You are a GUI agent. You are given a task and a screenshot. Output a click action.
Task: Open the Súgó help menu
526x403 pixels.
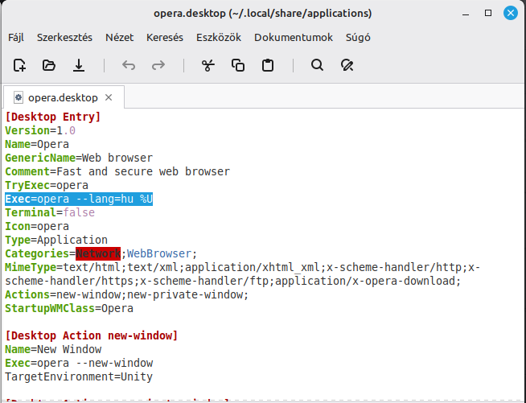point(358,37)
